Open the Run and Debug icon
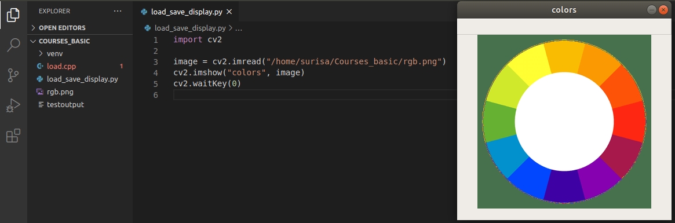Image resolution: width=675 pixels, height=223 pixels. [x=13, y=105]
